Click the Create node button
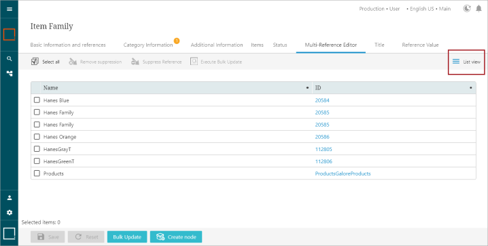 coord(176,237)
